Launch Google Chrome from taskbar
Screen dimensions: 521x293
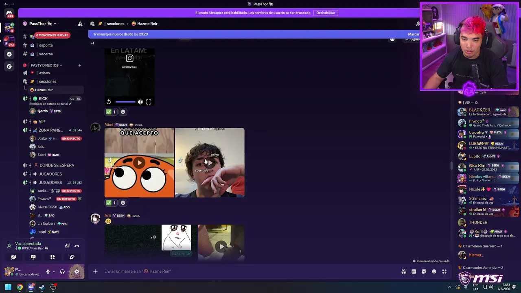[20, 287]
